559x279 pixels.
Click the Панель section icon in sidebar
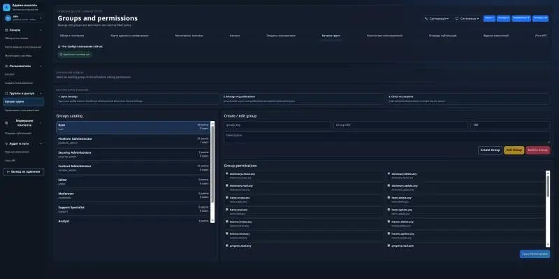click(6, 30)
